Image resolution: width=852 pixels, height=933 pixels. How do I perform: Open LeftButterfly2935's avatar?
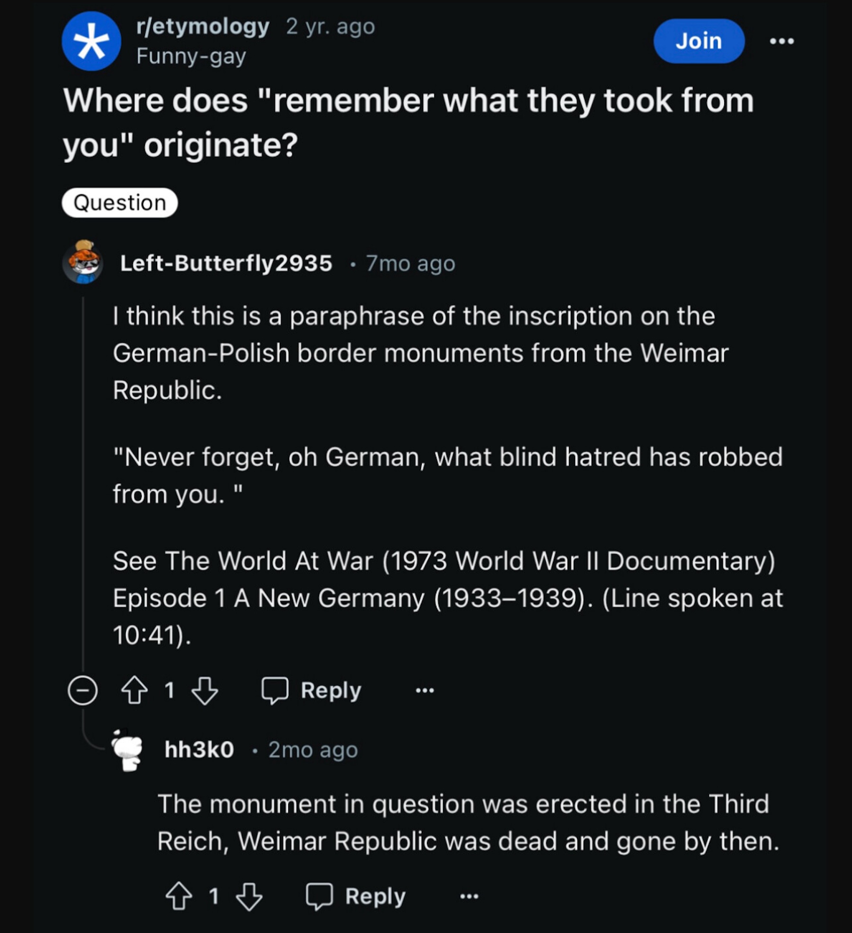click(83, 263)
